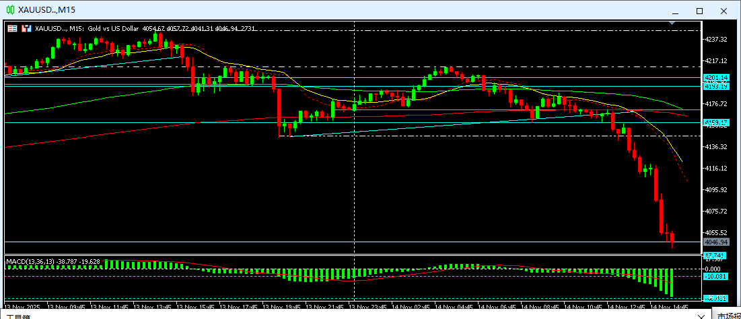Viewport: 741px width, 319px height.
Task: Click the 4193.19 cyan price label
Action: (715, 86)
